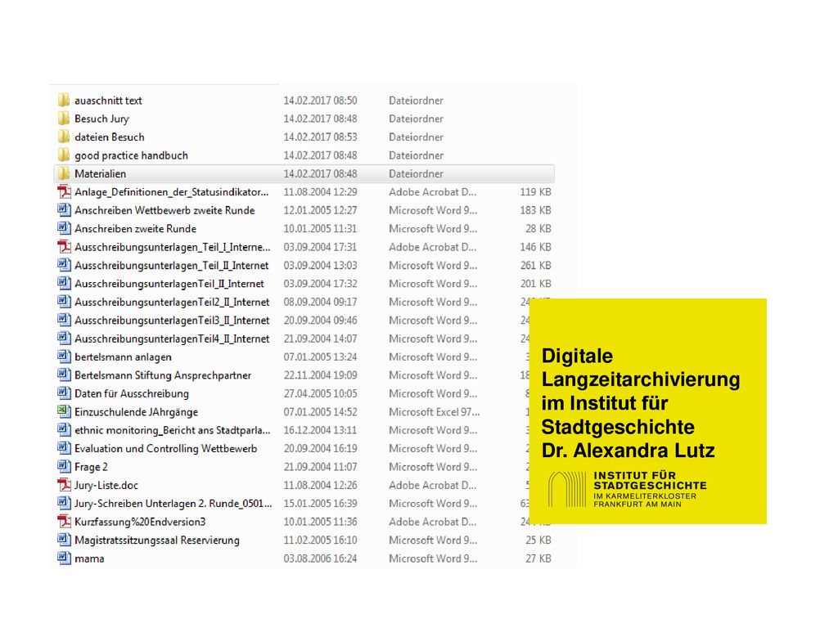Select Word icon of mama

point(64,558)
